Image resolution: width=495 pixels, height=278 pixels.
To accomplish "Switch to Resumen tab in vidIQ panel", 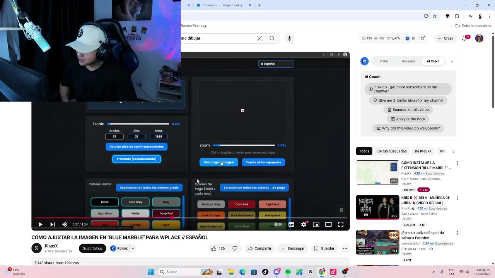I will tap(408, 61).
